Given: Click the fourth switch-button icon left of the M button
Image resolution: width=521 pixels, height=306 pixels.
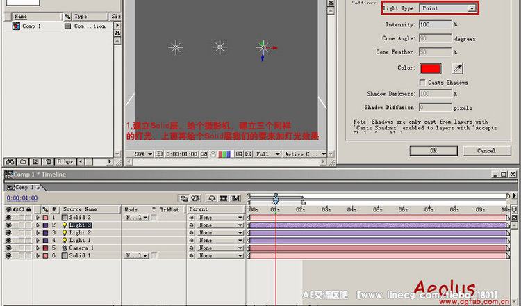Looking at the screenshot, I should [x=223, y=199].
